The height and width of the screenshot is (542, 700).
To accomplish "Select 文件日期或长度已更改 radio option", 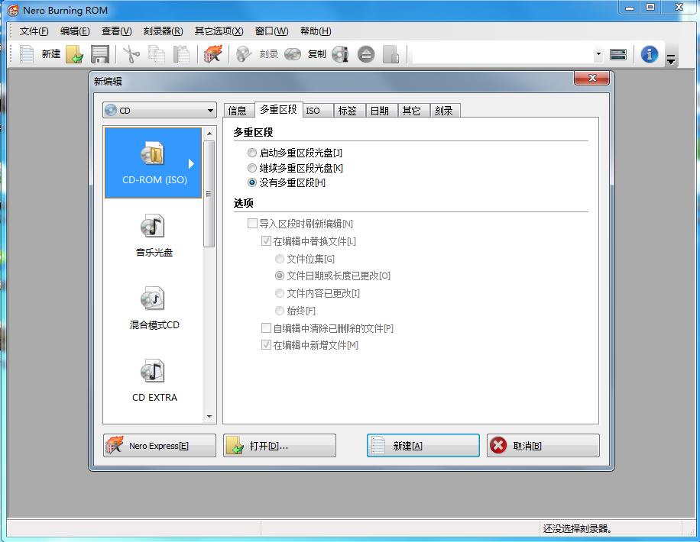I will click(x=280, y=276).
